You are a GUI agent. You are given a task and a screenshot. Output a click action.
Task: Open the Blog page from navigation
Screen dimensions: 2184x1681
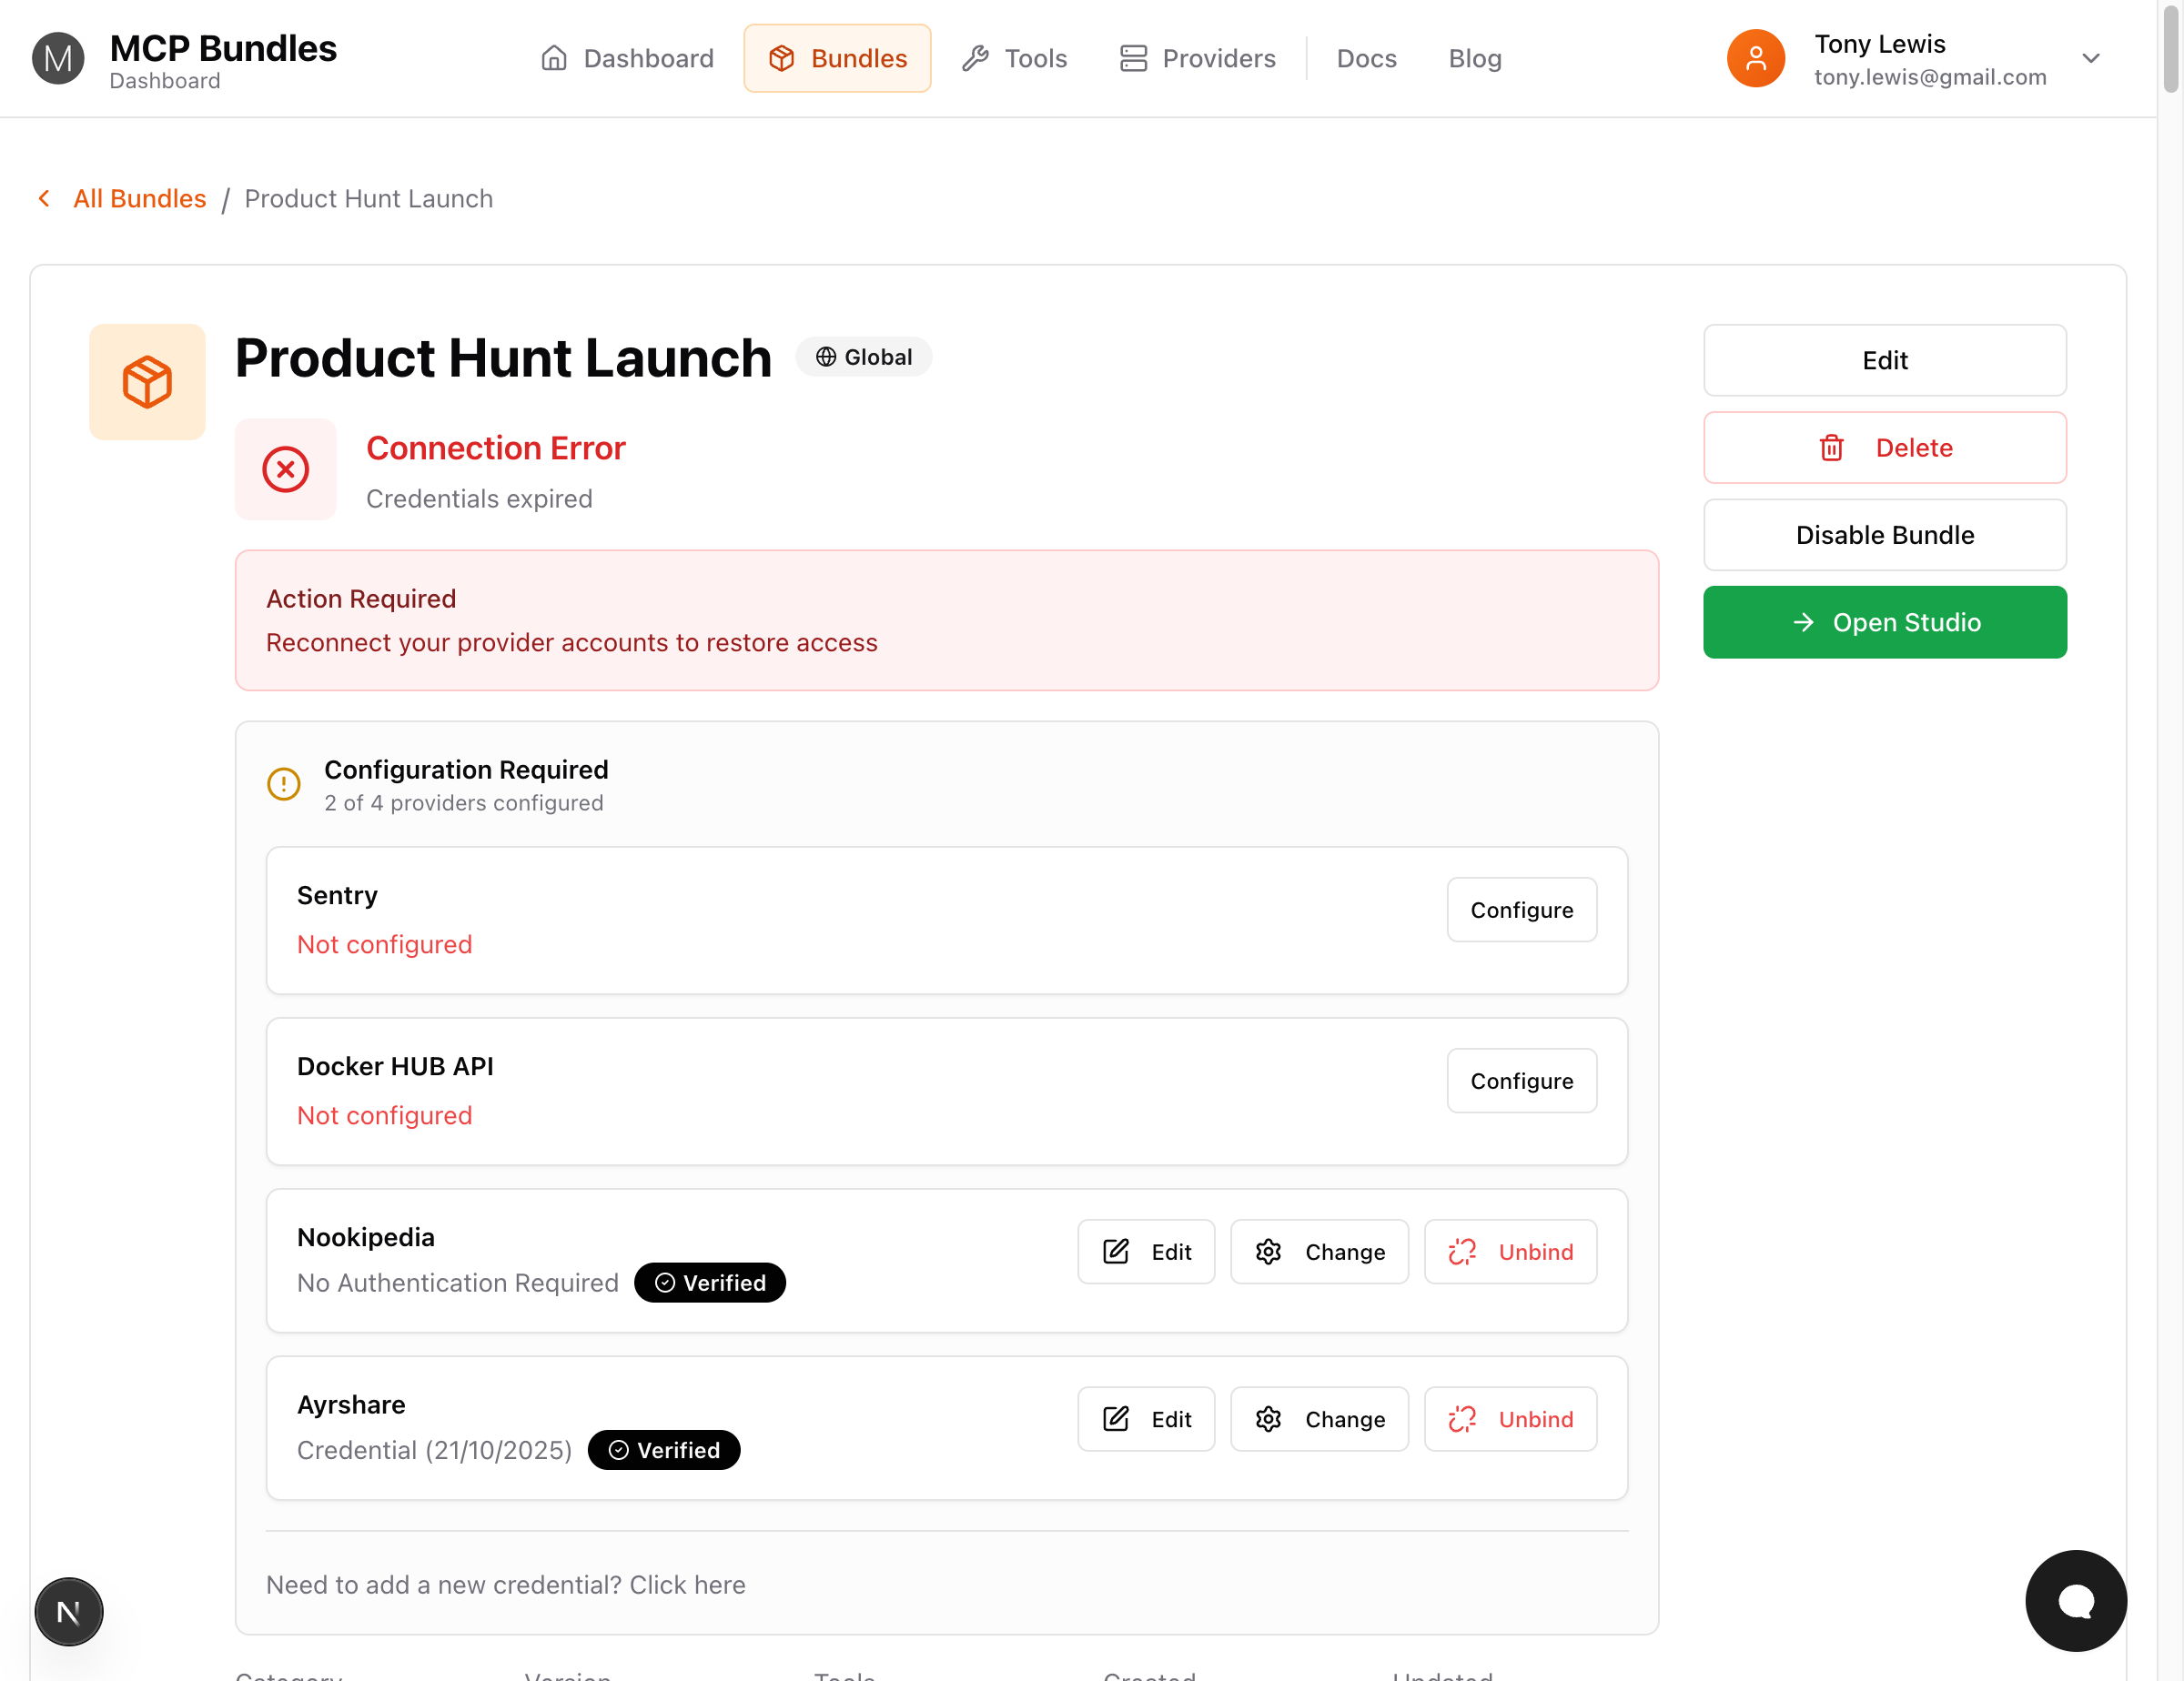pyautogui.click(x=1474, y=58)
